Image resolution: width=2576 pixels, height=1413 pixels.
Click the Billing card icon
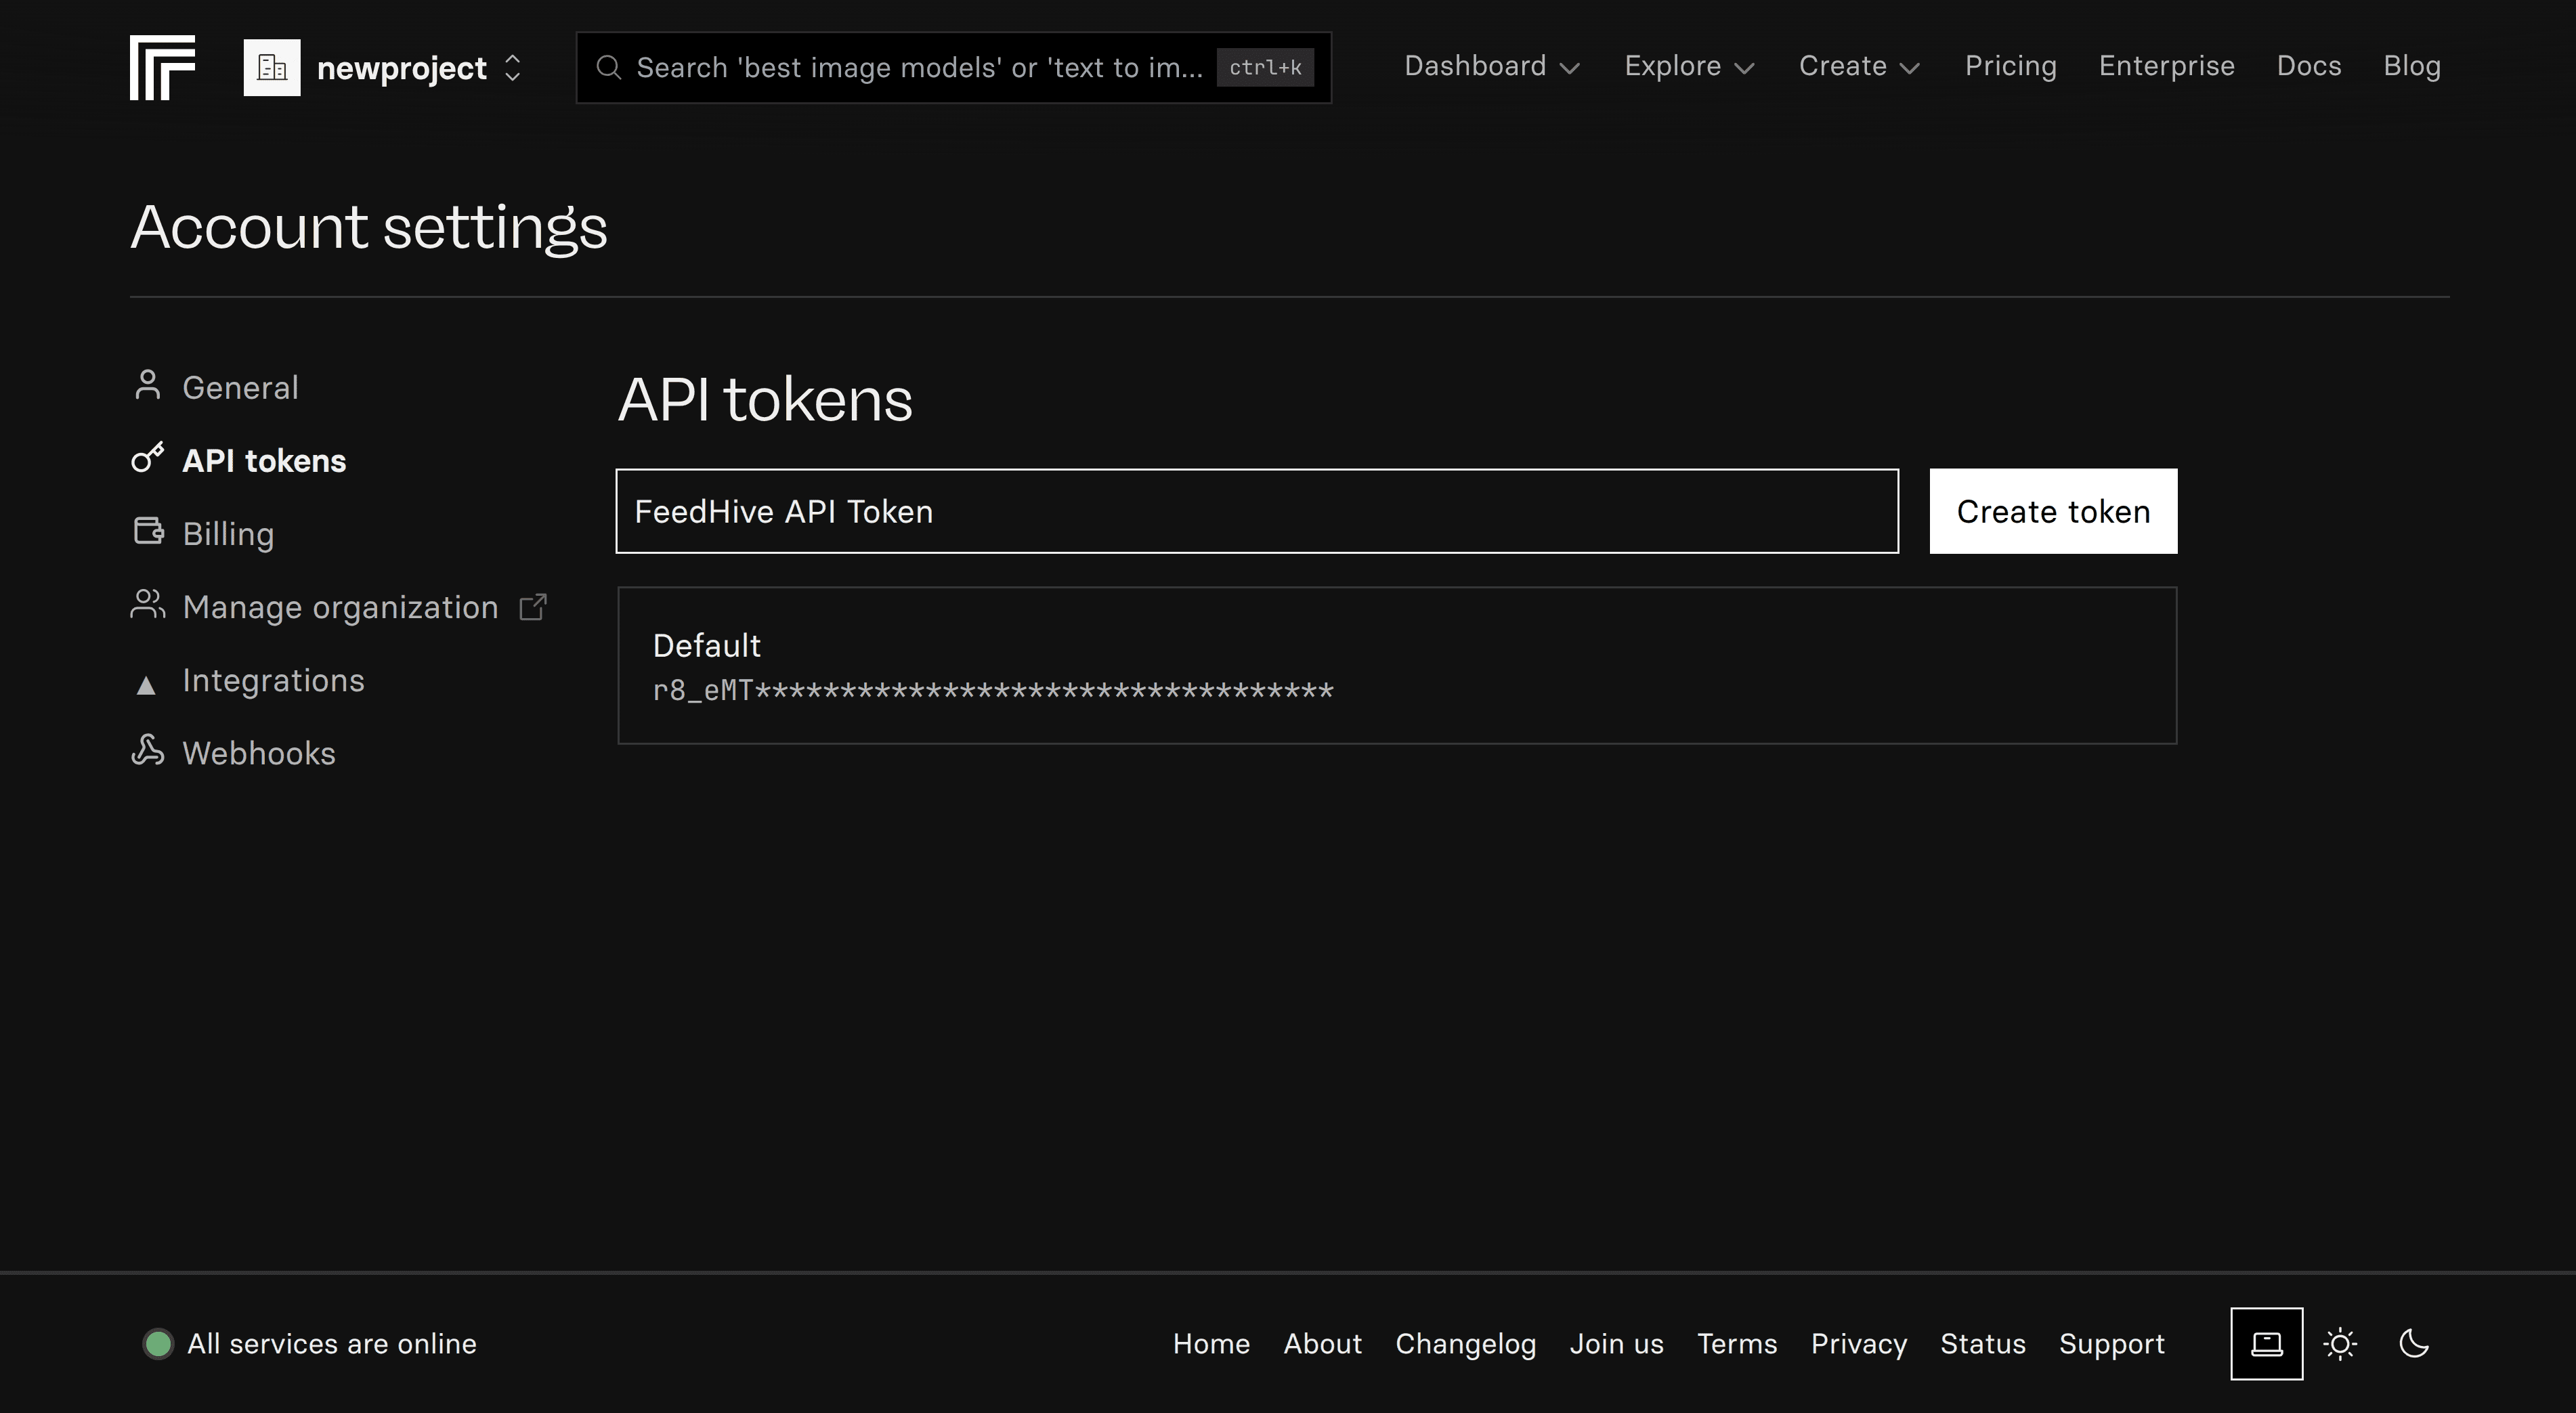[148, 531]
